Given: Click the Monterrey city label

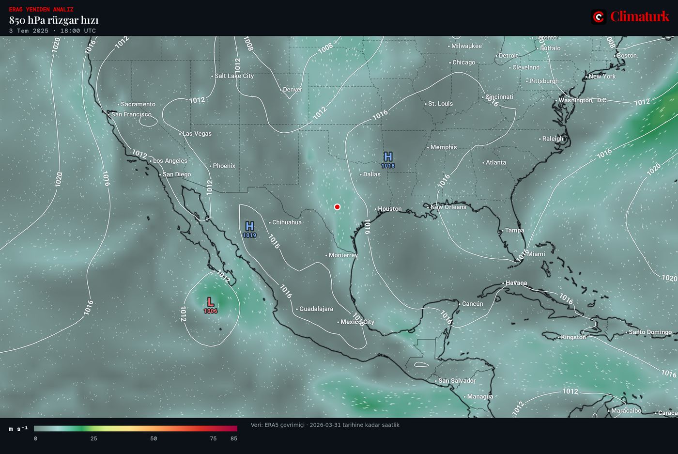Looking at the screenshot, I should [x=343, y=255].
